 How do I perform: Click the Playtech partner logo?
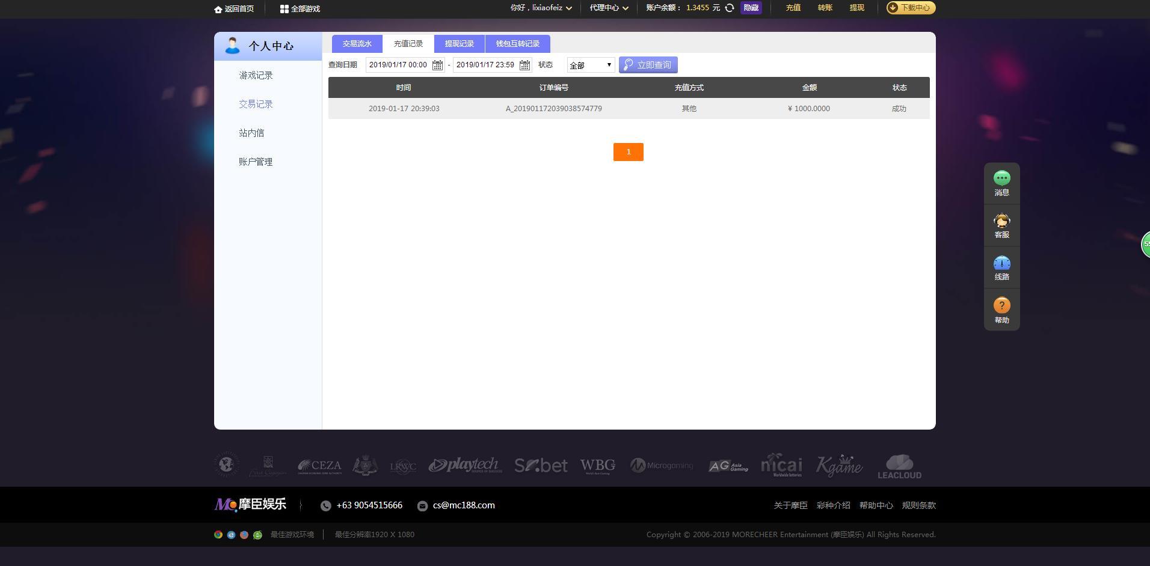(x=465, y=466)
